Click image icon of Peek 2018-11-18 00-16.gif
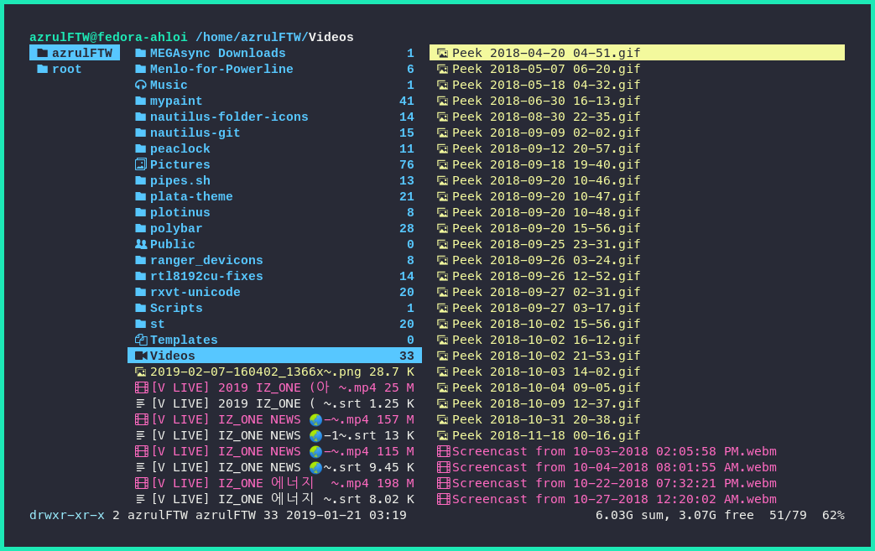 pyautogui.click(x=442, y=435)
